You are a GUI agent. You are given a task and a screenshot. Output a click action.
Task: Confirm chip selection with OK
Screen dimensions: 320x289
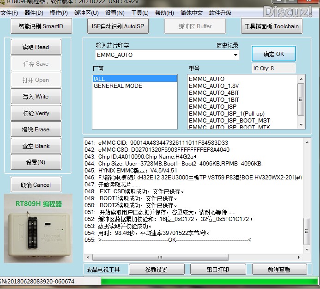(x=273, y=54)
